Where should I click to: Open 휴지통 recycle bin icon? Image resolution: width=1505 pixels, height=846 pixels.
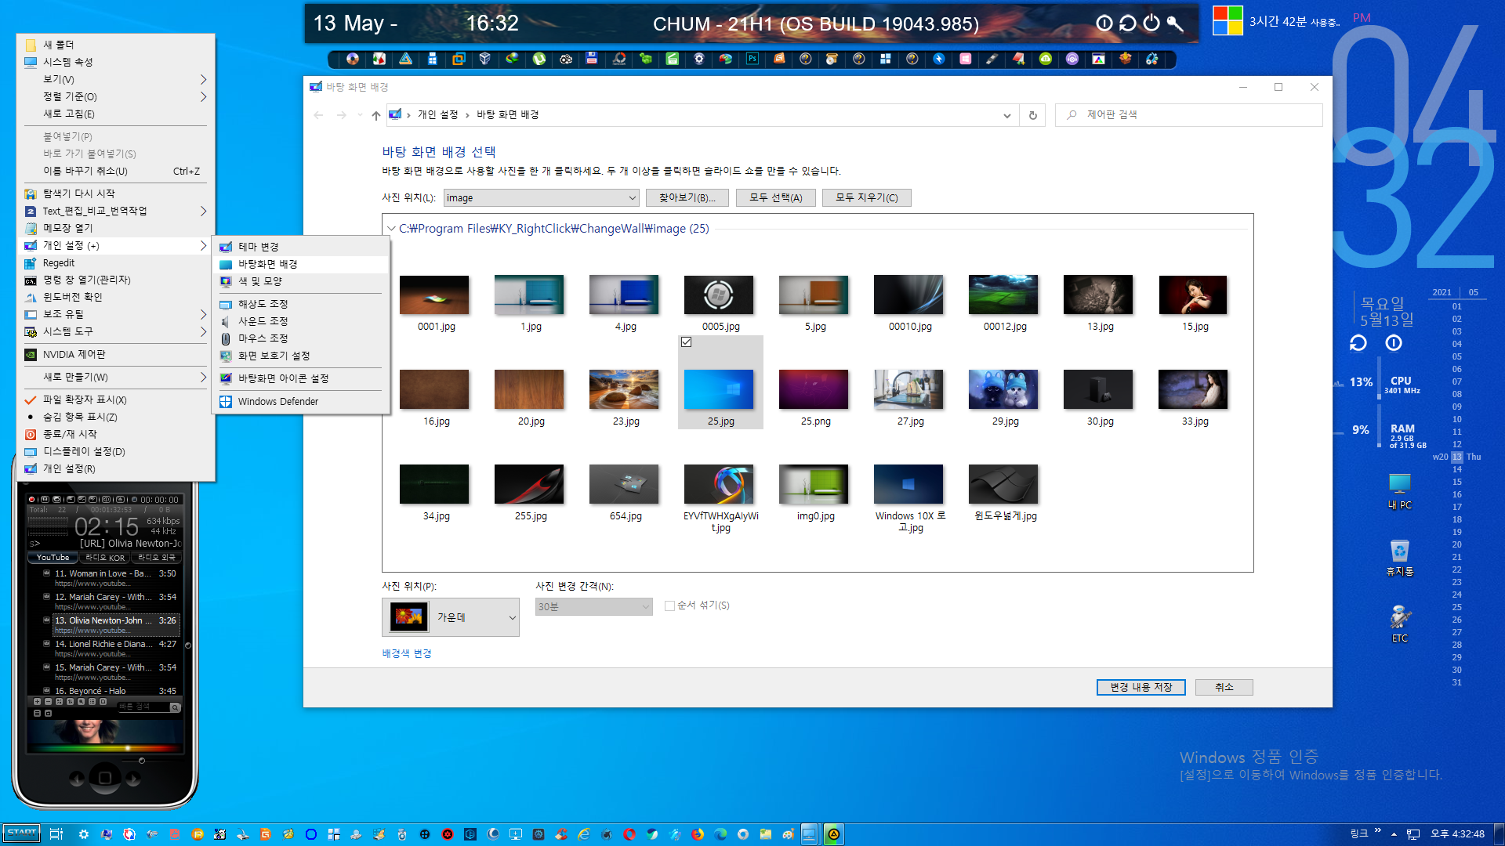(x=1400, y=558)
